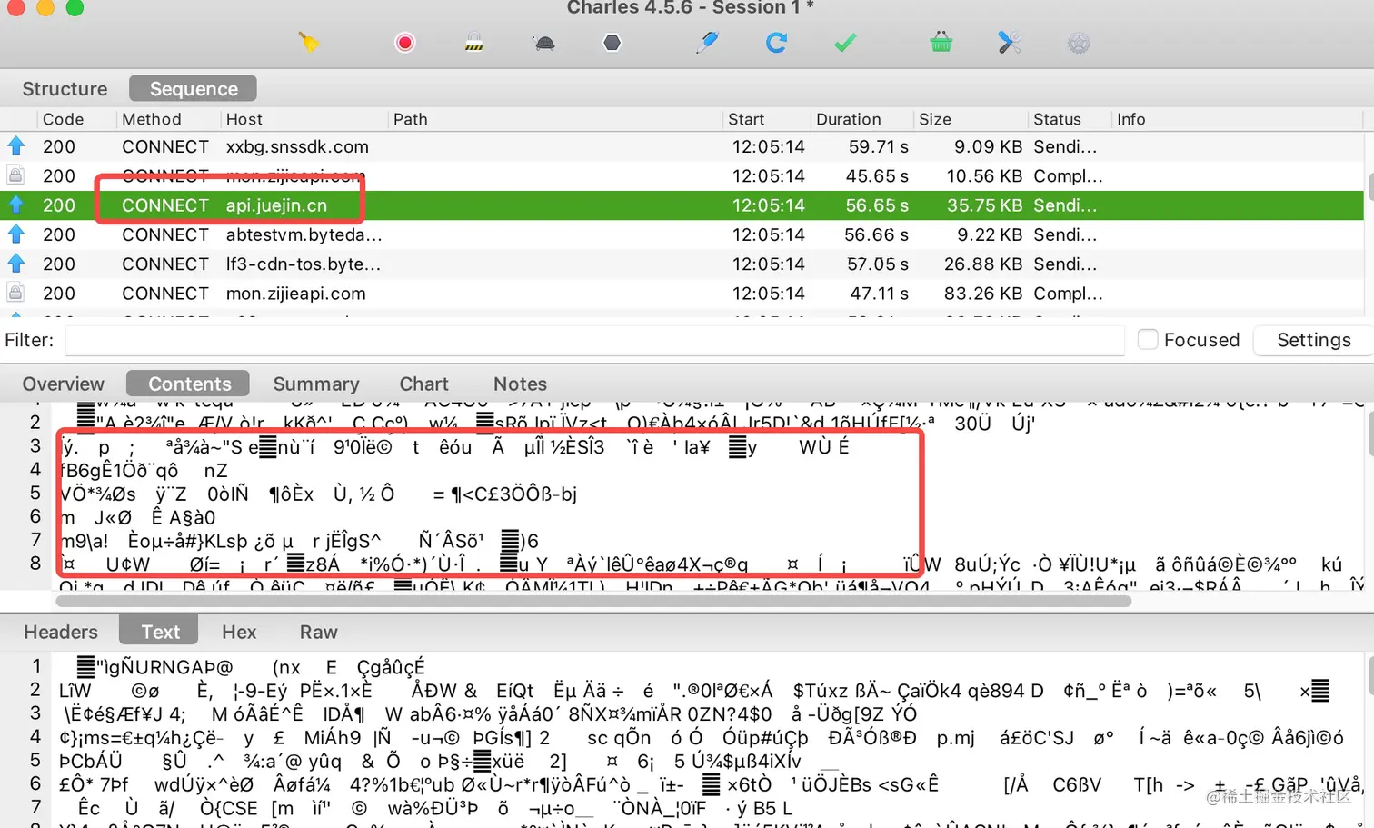1374x828 pixels.
Task: Click the upload arrow icon beside xxbg.snssdk.com
Action: [16, 146]
